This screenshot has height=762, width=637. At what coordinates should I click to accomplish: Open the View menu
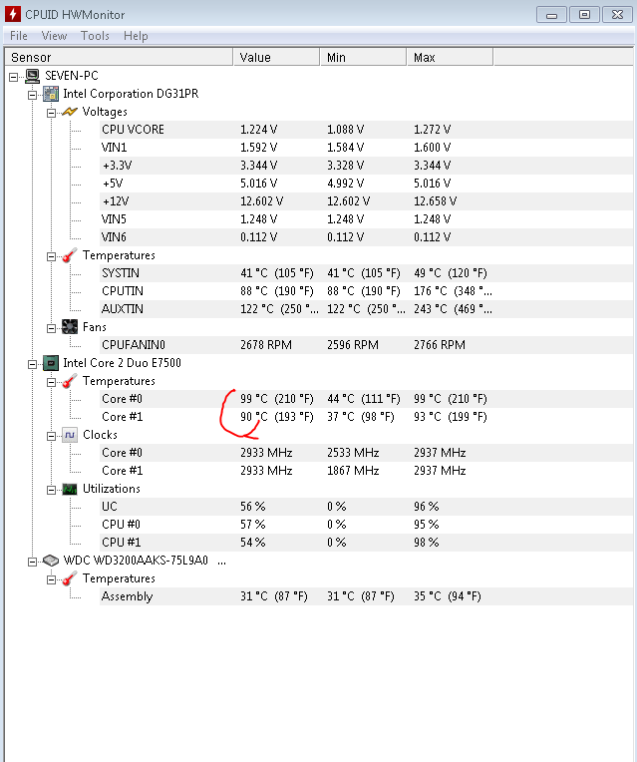tap(54, 36)
